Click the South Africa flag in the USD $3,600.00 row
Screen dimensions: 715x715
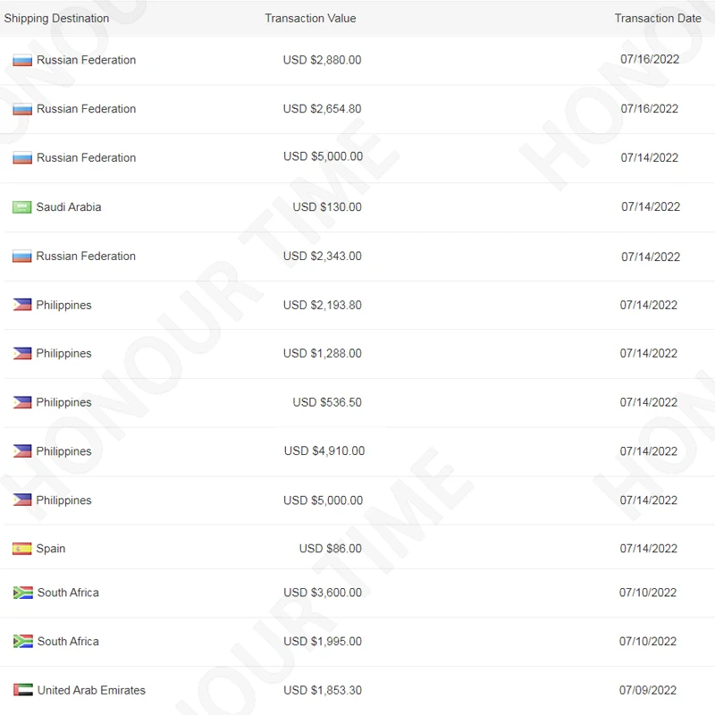pos(23,593)
